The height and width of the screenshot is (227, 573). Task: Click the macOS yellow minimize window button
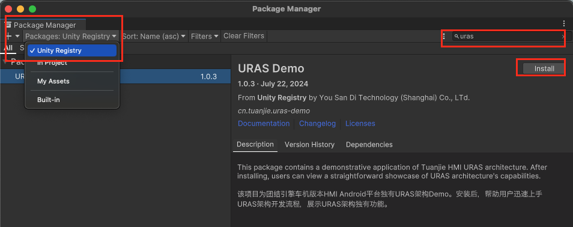pos(20,9)
